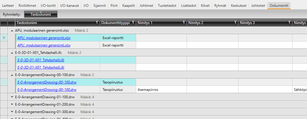Expand the E-0-ArrangementDrawing-01-200.drw group
The width and height of the screenshot is (307, 119).
point(12,104)
